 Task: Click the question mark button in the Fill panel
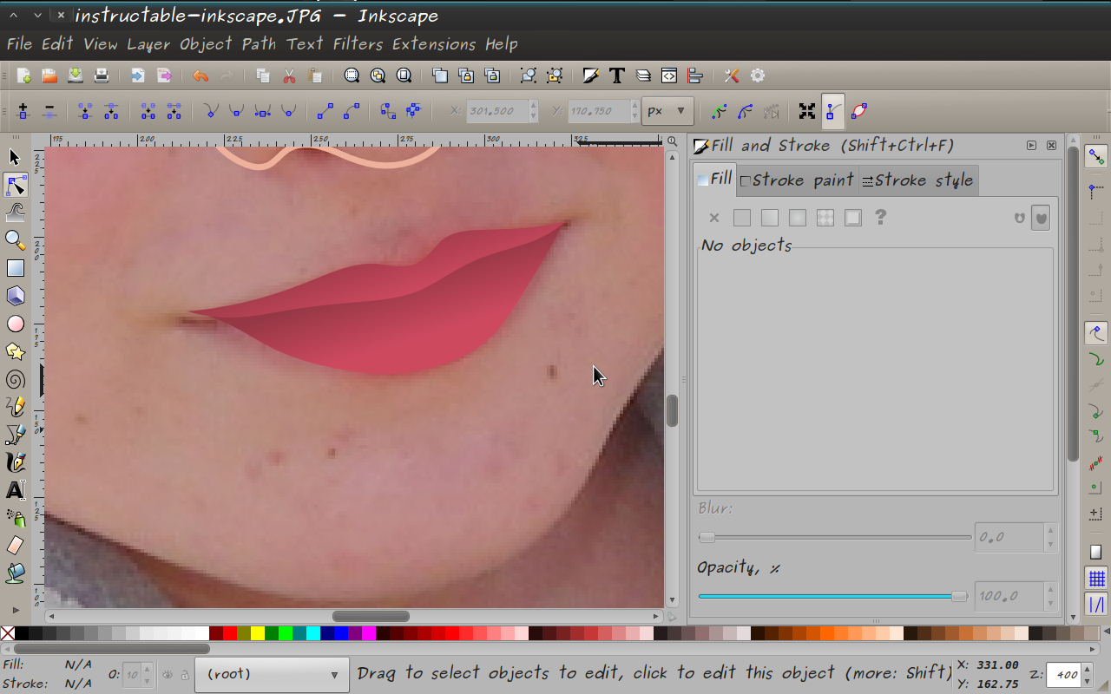(x=880, y=217)
